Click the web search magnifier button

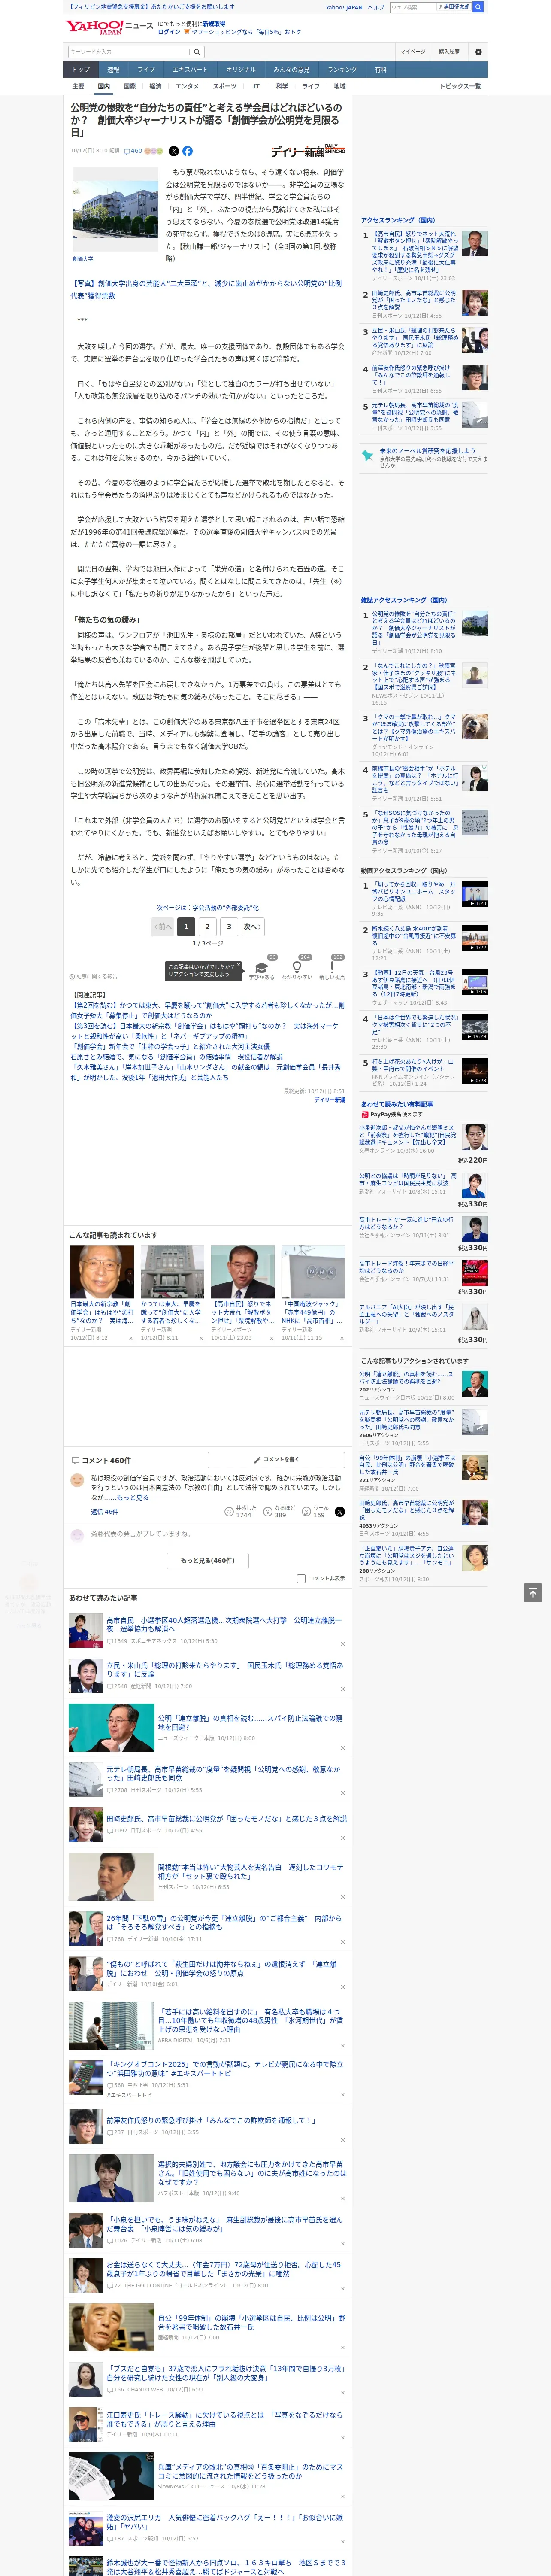tap(478, 7)
